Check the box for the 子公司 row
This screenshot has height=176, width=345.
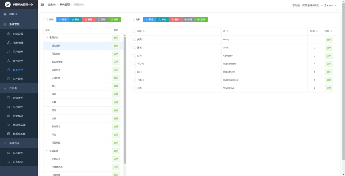pyautogui.click(x=133, y=64)
